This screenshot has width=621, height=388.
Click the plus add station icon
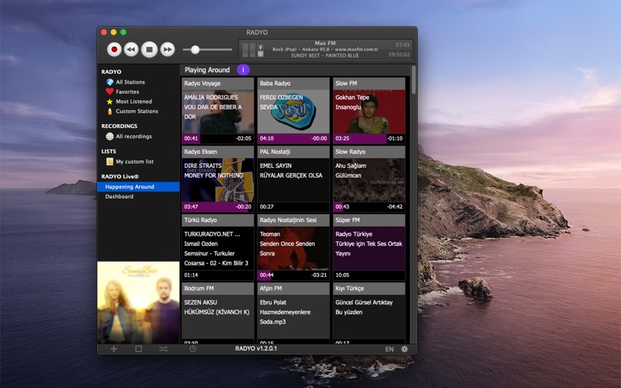tap(113, 348)
